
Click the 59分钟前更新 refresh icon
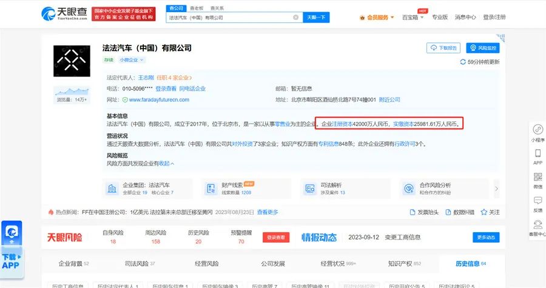coord(463,62)
